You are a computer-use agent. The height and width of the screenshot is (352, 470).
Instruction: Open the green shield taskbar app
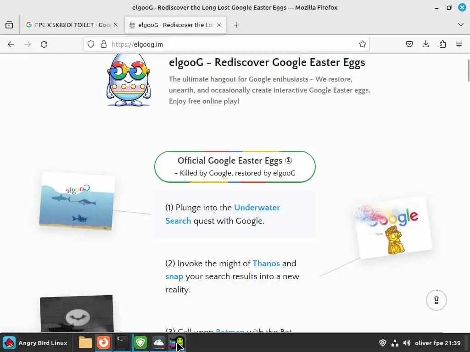tap(140, 342)
